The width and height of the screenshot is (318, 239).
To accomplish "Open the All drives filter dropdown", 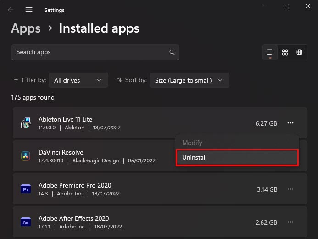I will pos(78,80).
